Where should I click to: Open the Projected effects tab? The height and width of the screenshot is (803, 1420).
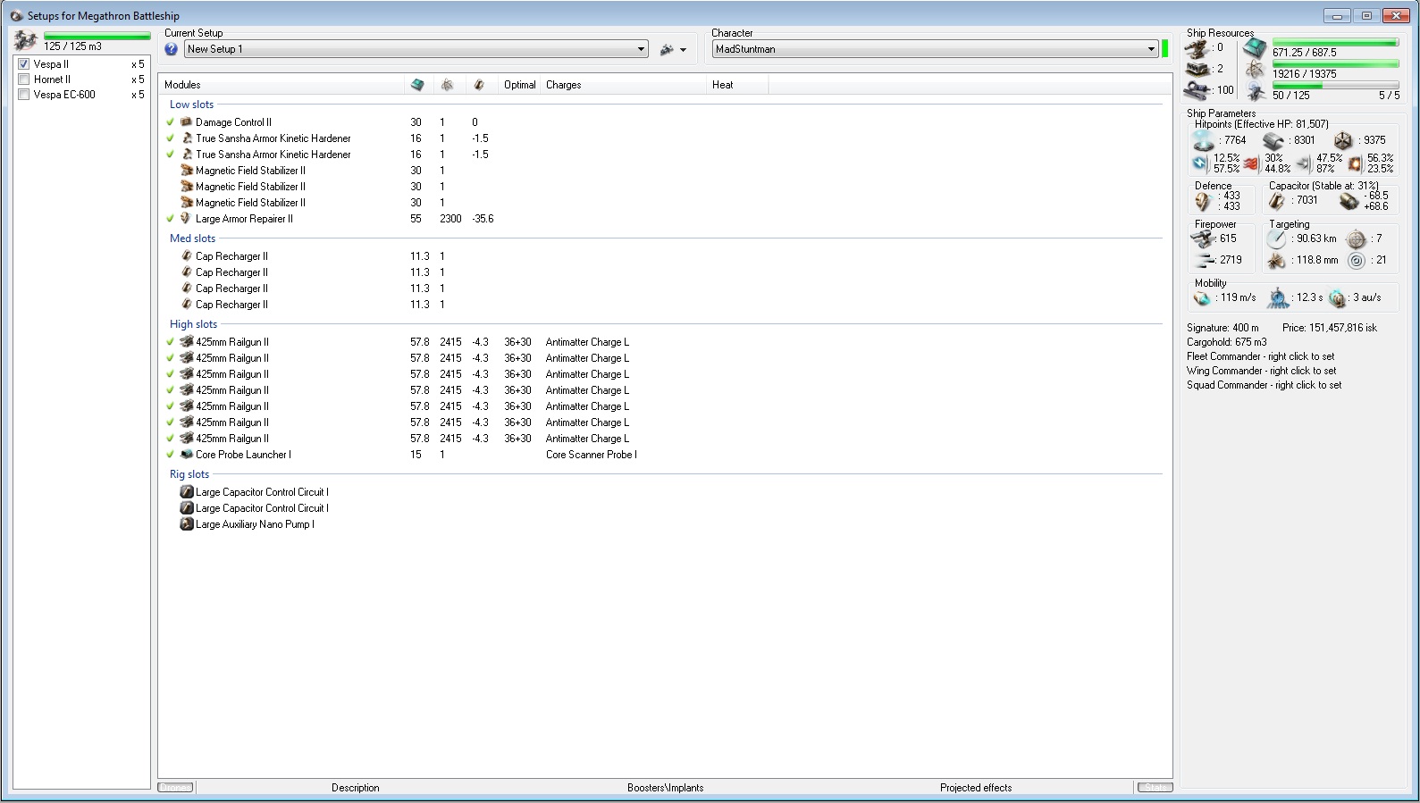pyautogui.click(x=976, y=788)
